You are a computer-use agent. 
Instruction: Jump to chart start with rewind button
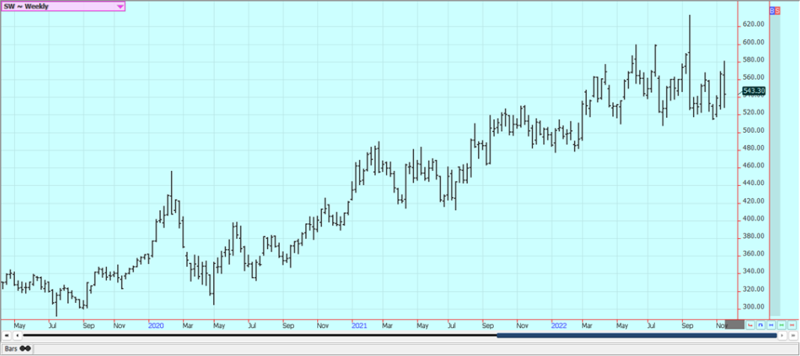(6, 336)
